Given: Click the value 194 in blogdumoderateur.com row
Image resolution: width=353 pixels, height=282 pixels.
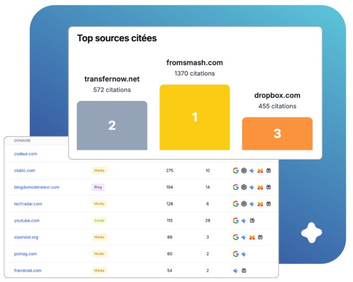Looking at the screenshot, I should point(170,187).
